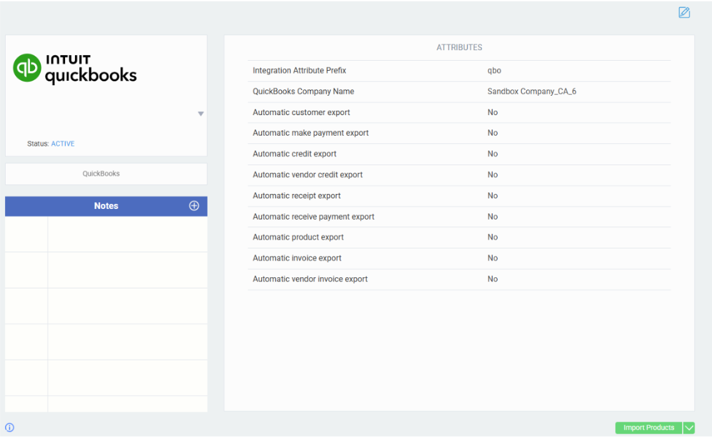Click the edit pencil icon at top right

pos(684,13)
